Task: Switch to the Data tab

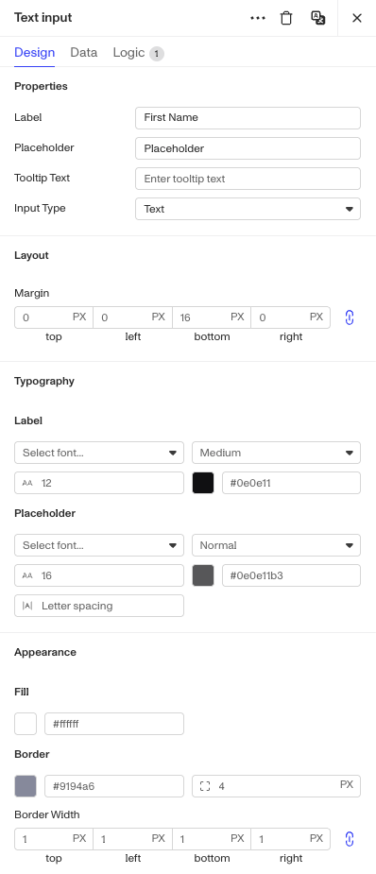Action: [x=83, y=52]
